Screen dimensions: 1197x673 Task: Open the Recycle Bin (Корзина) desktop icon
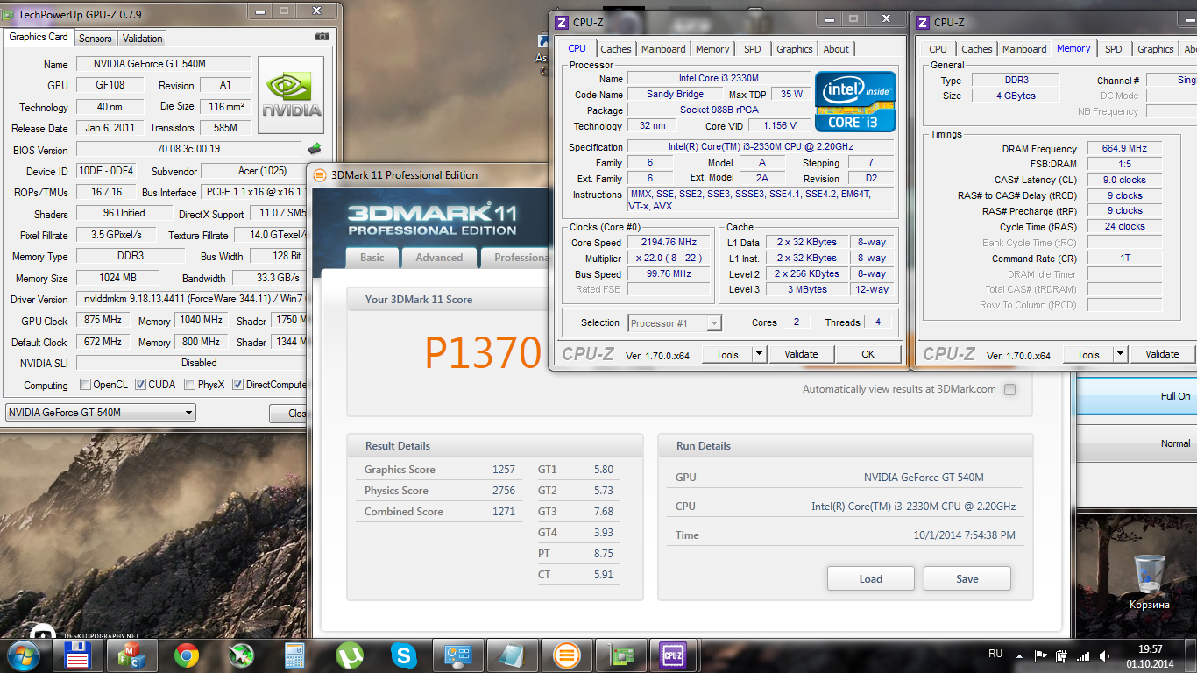coord(1149,583)
